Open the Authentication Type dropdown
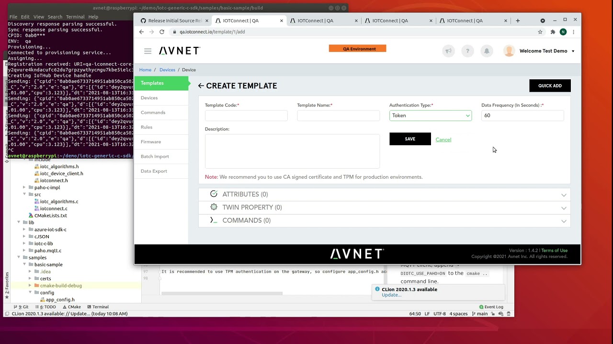Screen dimensions: 613x344 pos(431,116)
